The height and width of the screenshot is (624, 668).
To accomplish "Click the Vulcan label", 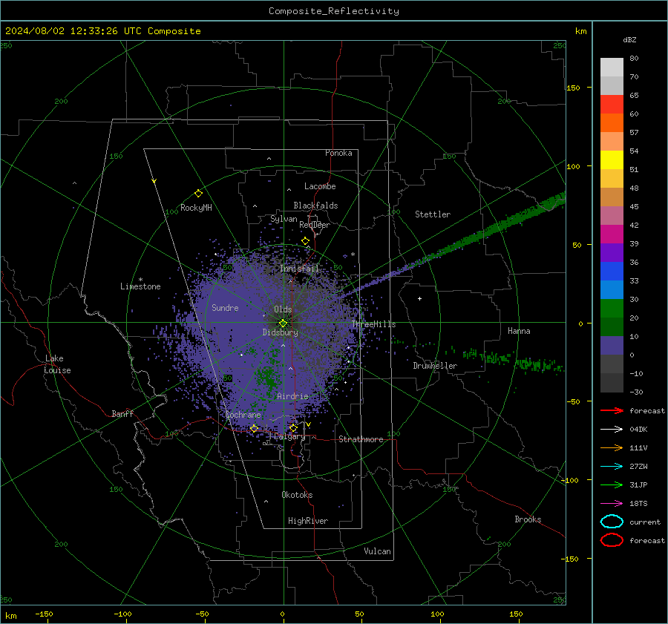I will point(377,551).
